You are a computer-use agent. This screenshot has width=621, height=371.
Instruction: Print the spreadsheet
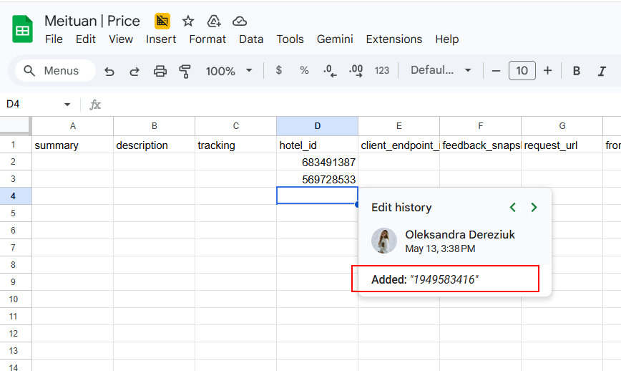pyautogui.click(x=160, y=71)
